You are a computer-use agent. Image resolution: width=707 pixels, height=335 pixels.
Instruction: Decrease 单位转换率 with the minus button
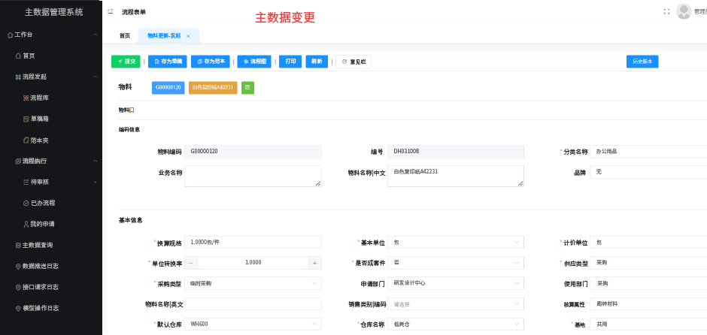[191, 263]
